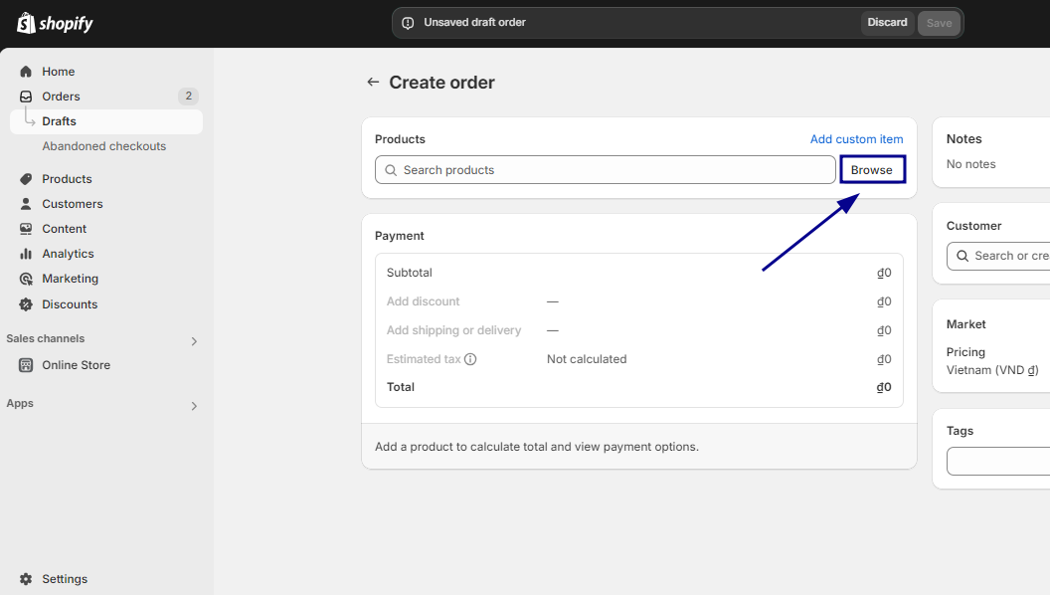The height and width of the screenshot is (595, 1050).
Task: Click the Shopify logo
Action: tap(55, 24)
